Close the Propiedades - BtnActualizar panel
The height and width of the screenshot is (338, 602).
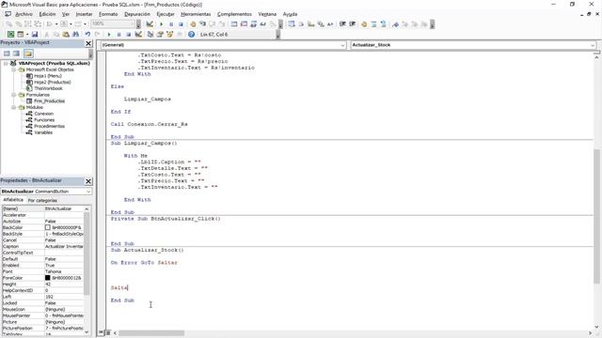(x=88, y=181)
